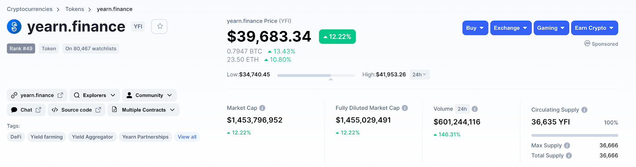The height and width of the screenshot is (167, 636).
Task: Open the Multiple Contracts dropdown
Action: point(143,110)
